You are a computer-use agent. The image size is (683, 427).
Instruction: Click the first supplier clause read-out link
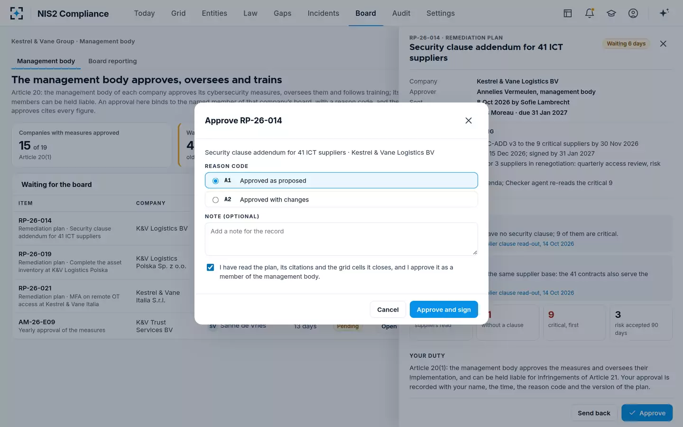click(531, 244)
